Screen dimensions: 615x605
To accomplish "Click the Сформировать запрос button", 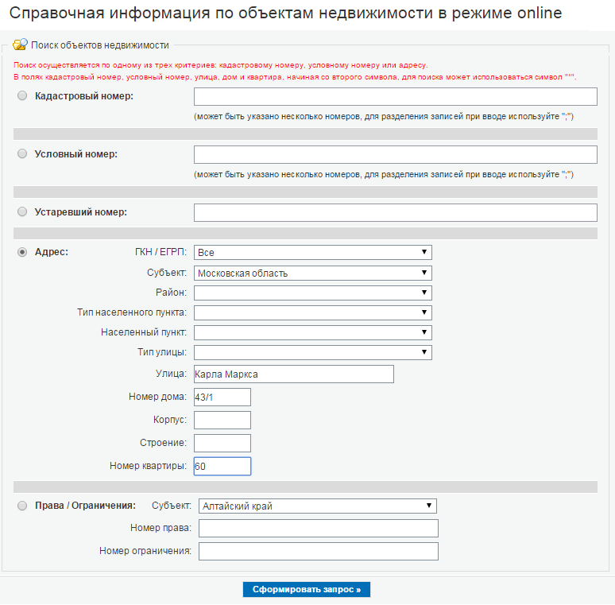I will coord(307,589).
